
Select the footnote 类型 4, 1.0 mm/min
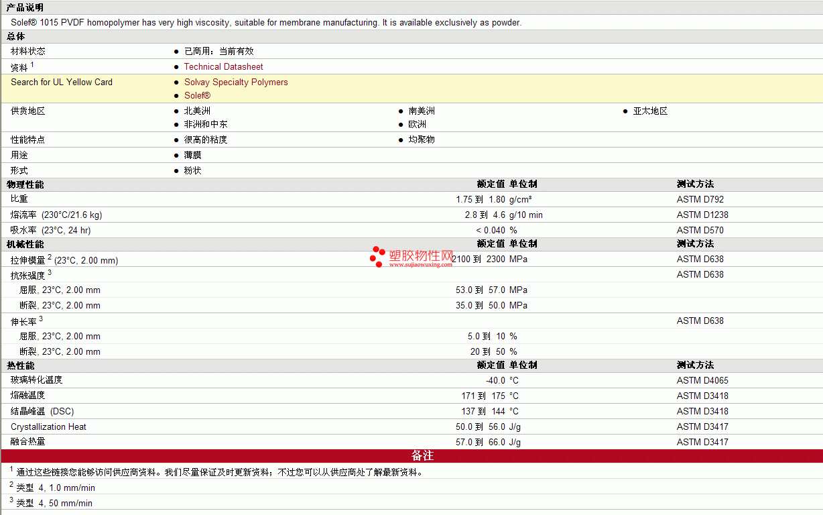pyautogui.click(x=56, y=488)
